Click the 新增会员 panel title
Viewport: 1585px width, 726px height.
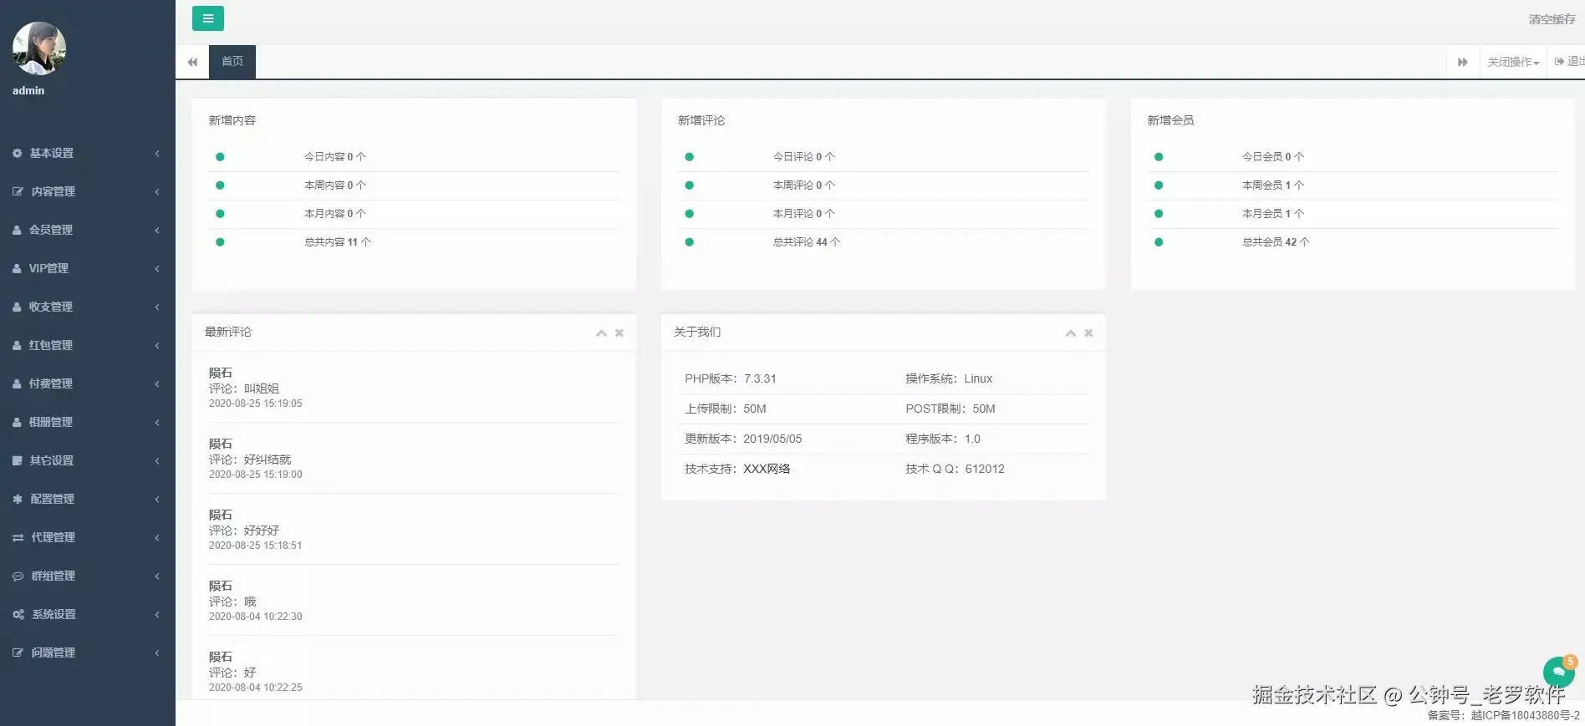point(1170,121)
